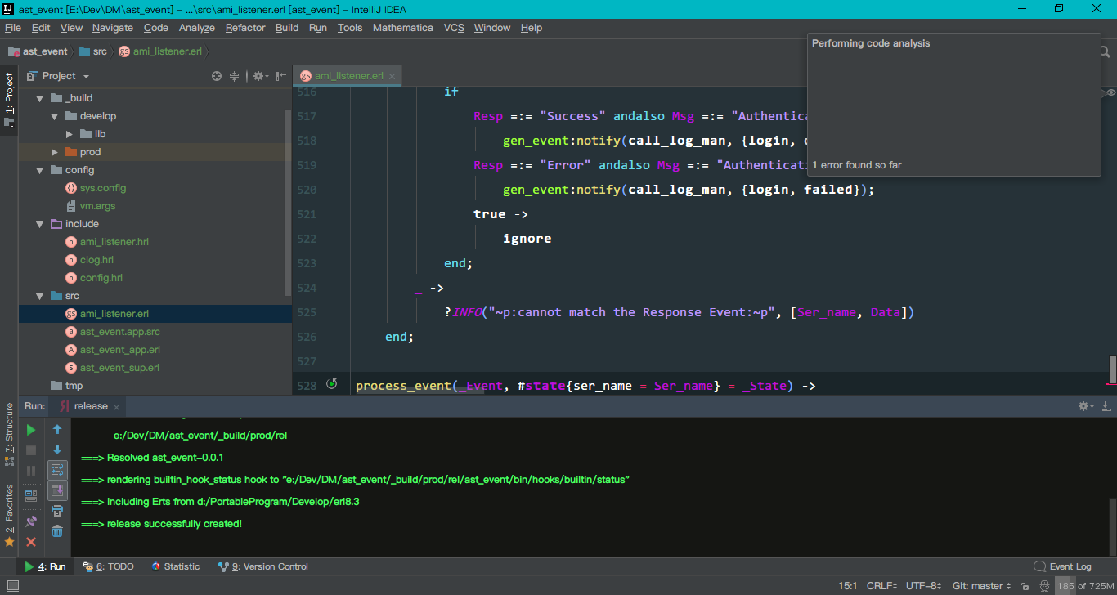Toggle Scroll to End of console
Image resolution: width=1117 pixels, height=595 pixels.
pyautogui.click(x=57, y=490)
